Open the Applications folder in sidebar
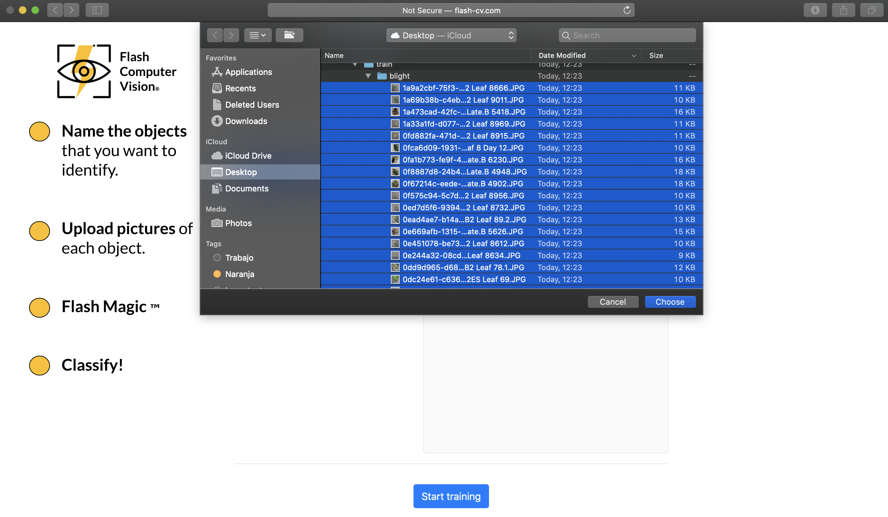 coord(248,72)
